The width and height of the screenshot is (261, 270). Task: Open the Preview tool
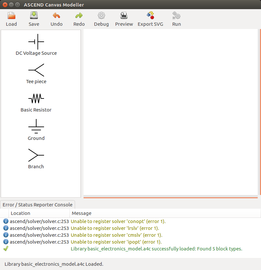coord(124,16)
